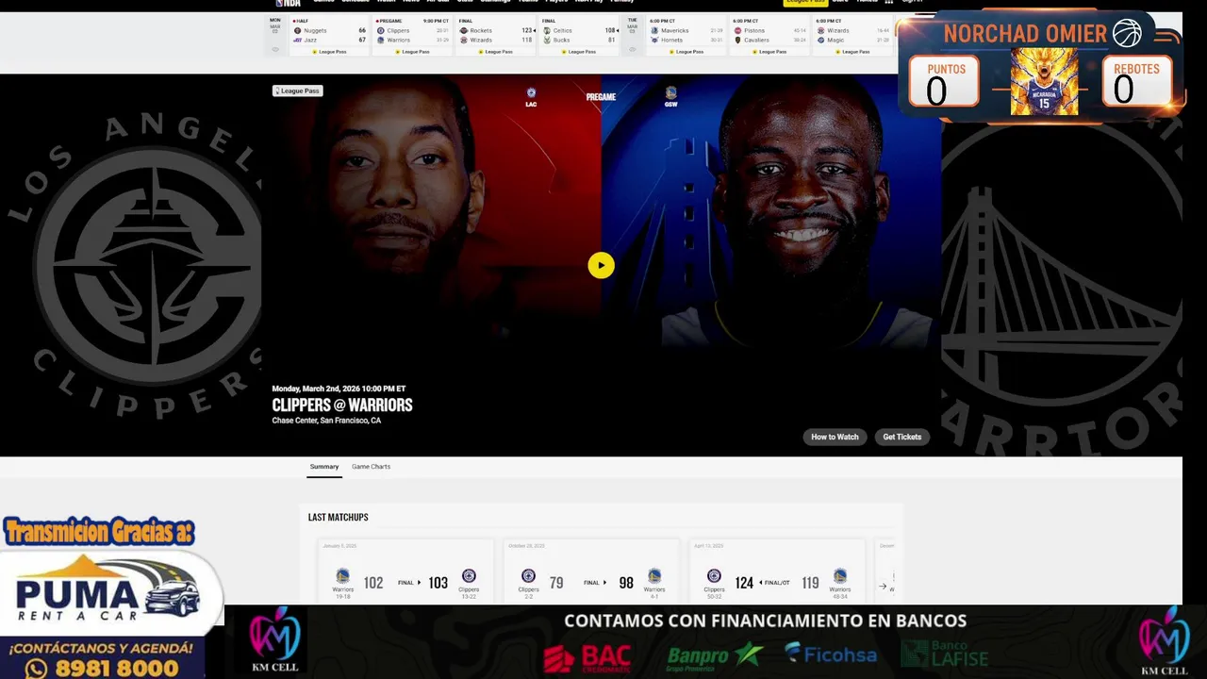Open the League Pass link under Nuggets vs Jazz
1207x679 pixels.
[x=330, y=52]
